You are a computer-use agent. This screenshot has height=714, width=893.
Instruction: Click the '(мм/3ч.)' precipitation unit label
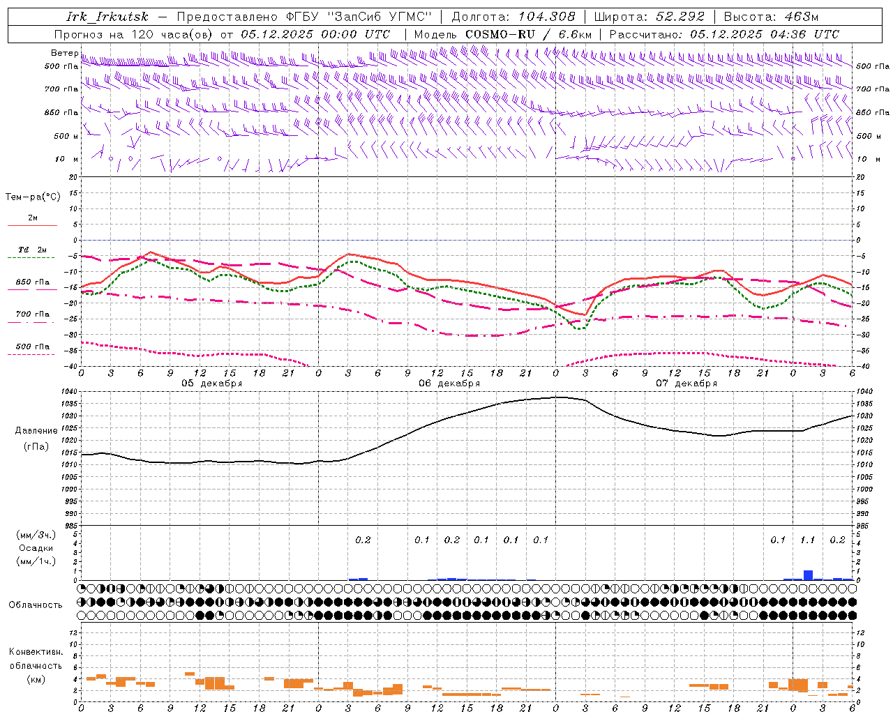pyautogui.click(x=36, y=535)
